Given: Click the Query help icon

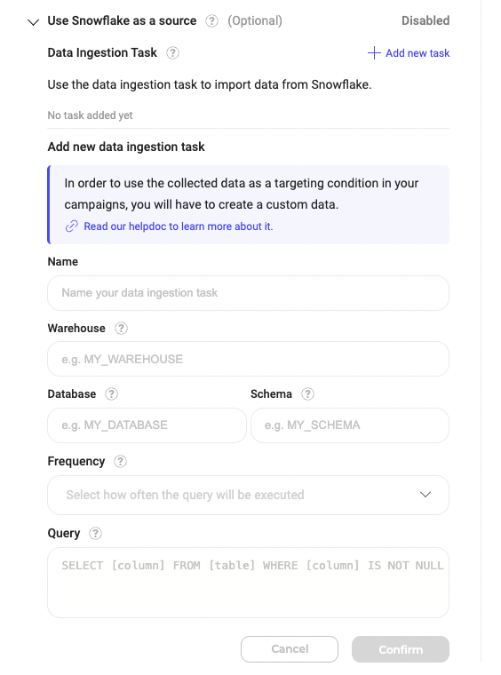Looking at the screenshot, I should (x=95, y=534).
